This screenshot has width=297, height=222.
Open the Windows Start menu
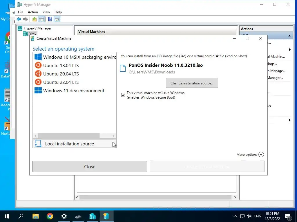click(x=7, y=216)
